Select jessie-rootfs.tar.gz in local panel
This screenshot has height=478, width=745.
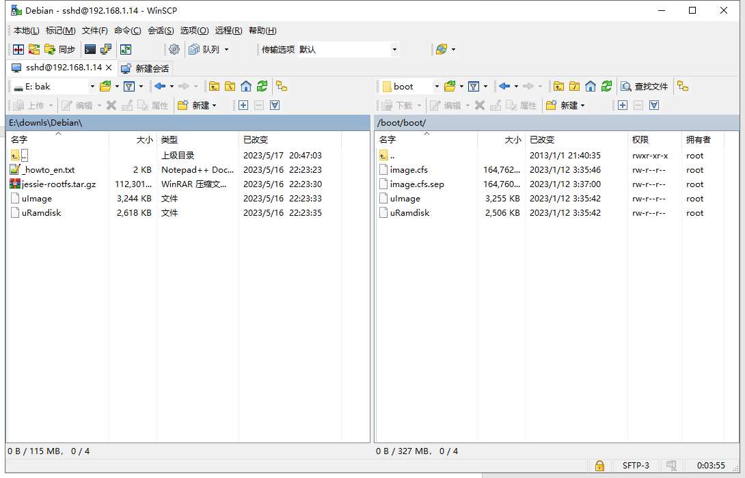pos(59,184)
